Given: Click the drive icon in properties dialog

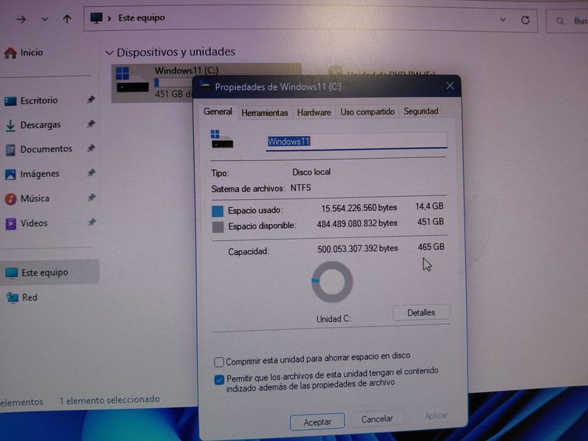Looking at the screenshot, I should (x=222, y=140).
